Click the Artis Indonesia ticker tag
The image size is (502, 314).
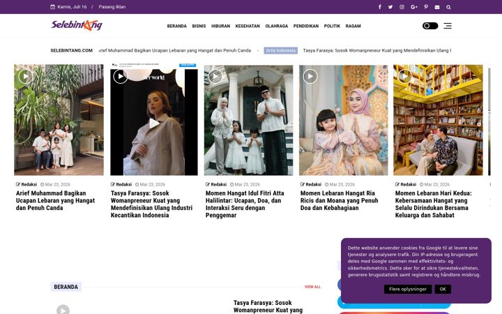pos(280,51)
